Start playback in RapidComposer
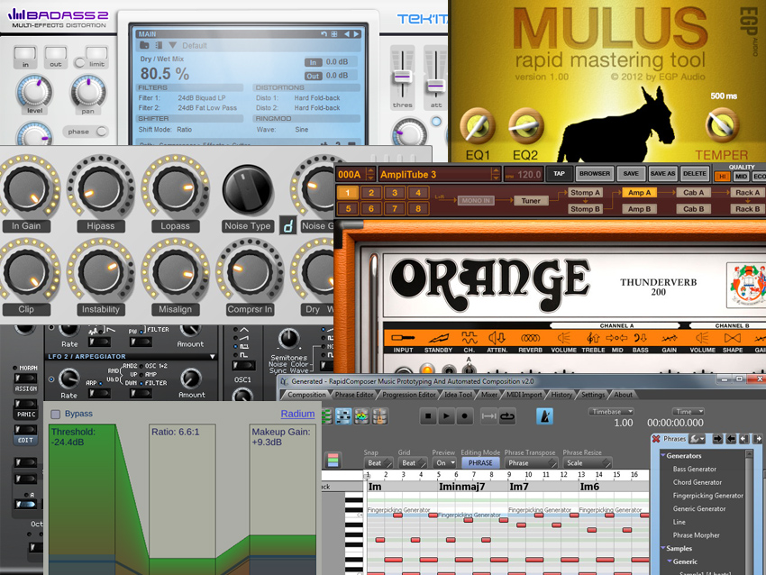The height and width of the screenshot is (575, 766). pyautogui.click(x=446, y=416)
